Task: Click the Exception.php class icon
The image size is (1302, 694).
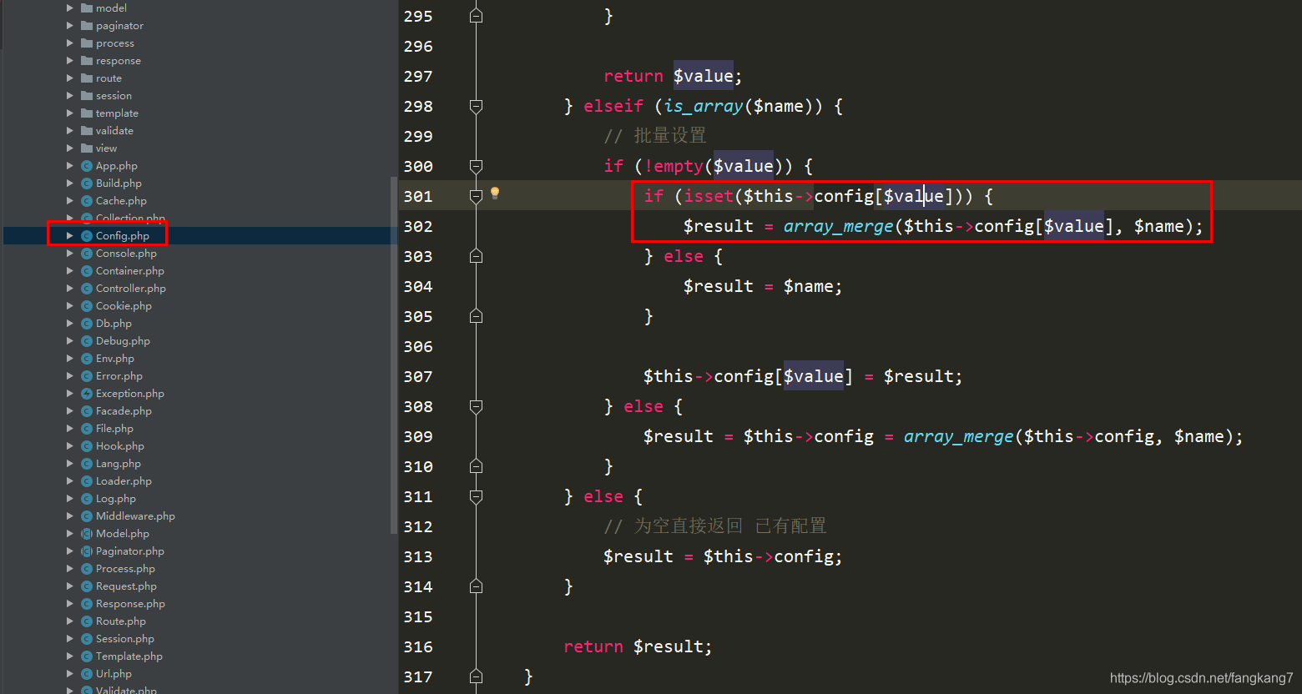Action: (x=87, y=394)
